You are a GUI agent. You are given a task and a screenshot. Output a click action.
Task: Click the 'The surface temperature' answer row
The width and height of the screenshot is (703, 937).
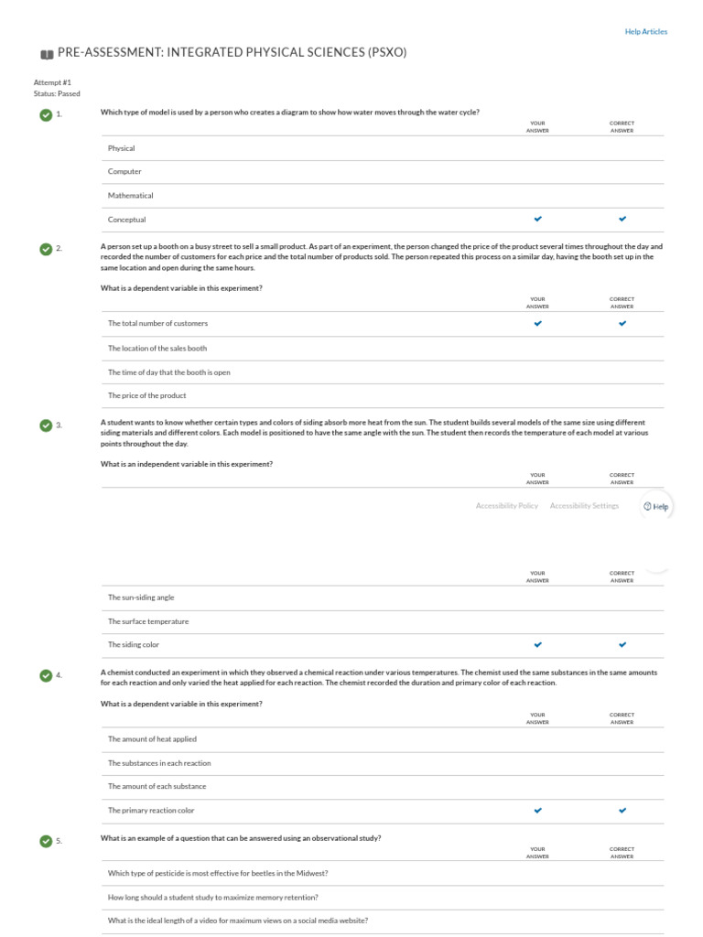pos(383,621)
